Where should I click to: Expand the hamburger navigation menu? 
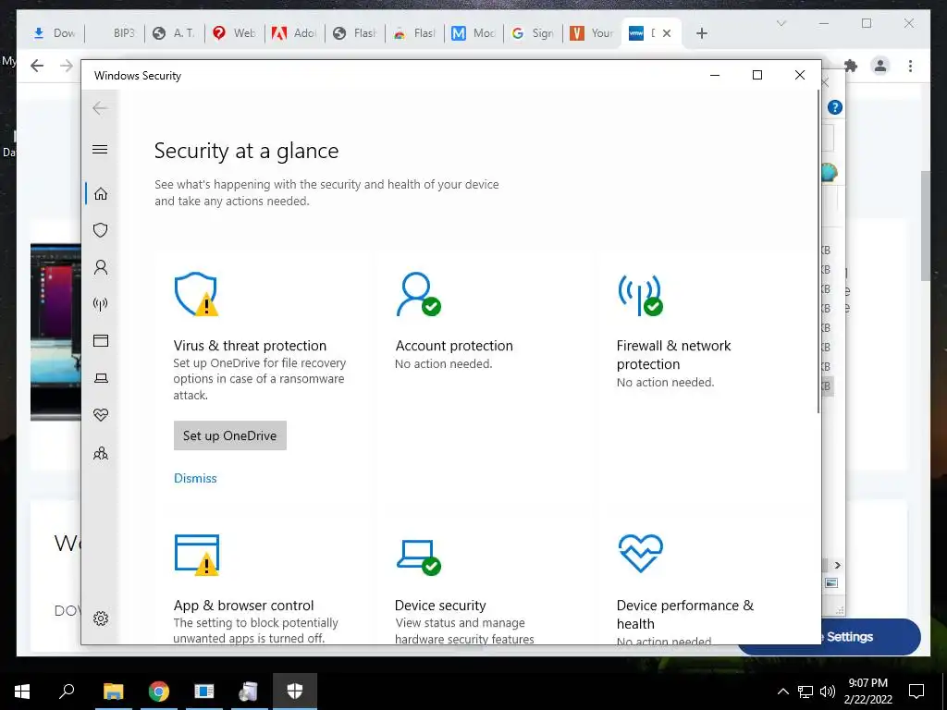point(100,149)
